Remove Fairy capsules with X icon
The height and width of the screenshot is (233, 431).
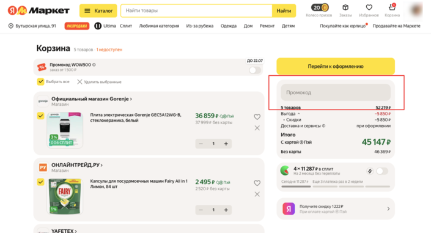(257, 194)
